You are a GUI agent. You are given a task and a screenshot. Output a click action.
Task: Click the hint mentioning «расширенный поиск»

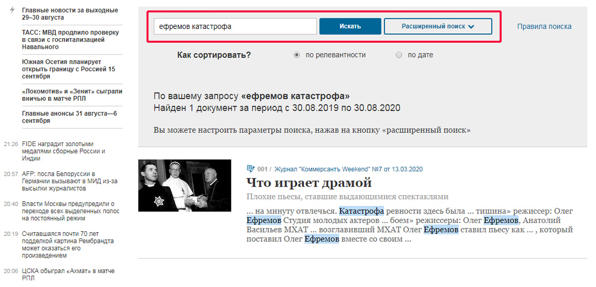click(312, 130)
